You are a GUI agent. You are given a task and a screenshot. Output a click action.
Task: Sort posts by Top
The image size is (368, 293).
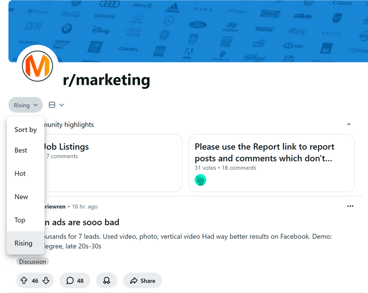coord(20,220)
